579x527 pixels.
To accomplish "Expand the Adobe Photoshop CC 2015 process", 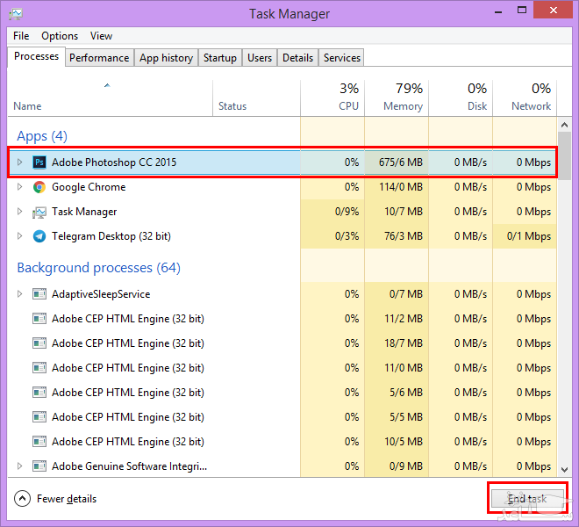I will click(20, 162).
